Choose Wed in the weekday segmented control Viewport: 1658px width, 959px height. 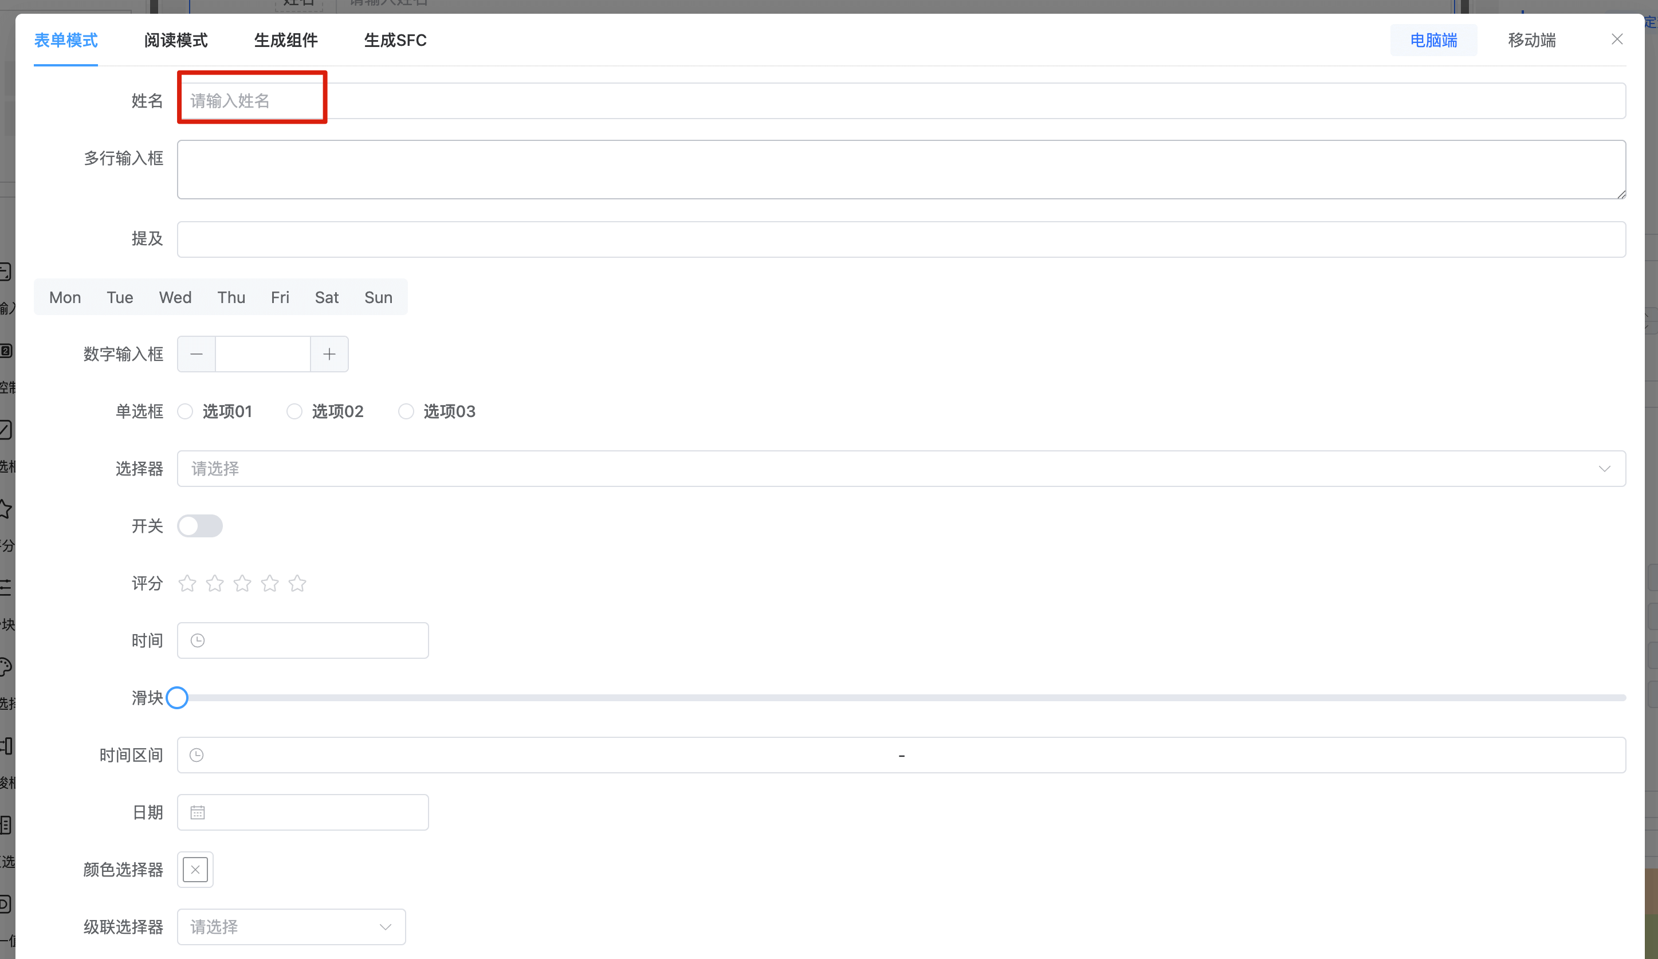pos(175,297)
